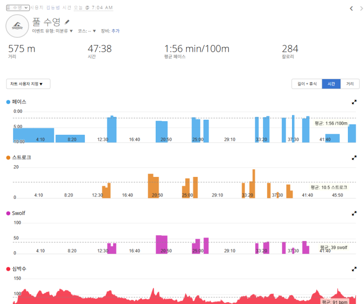Screen dimensions: 364x304
Task: Click the 1:56 min/100m average pace value
Action: coord(196,49)
